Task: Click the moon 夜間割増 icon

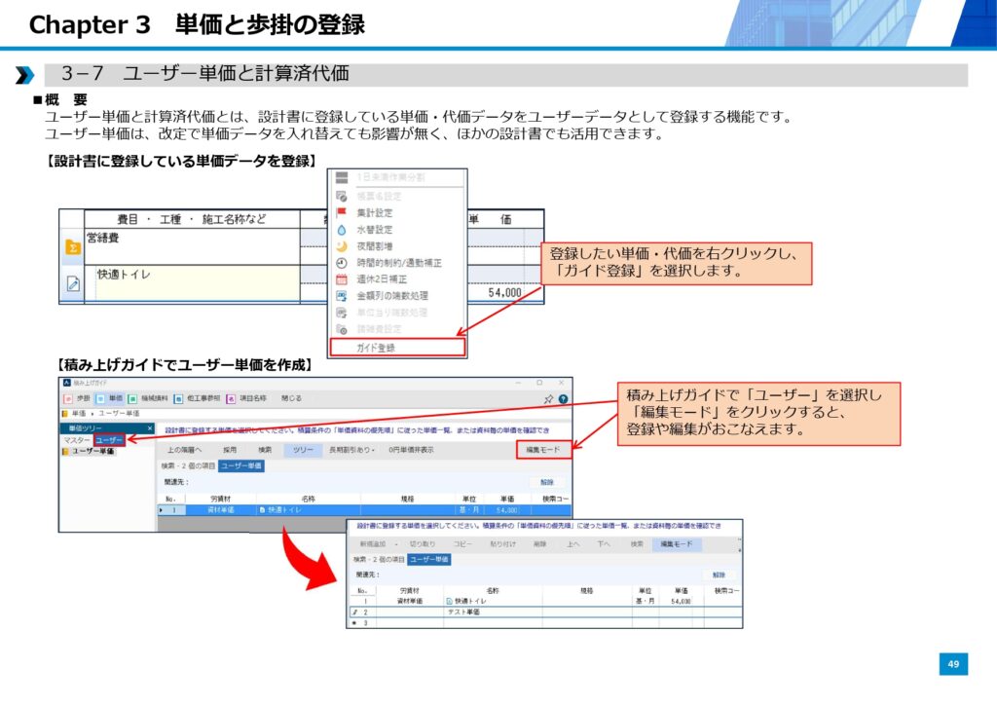Action: pyautogui.click(x=342, y=245)
